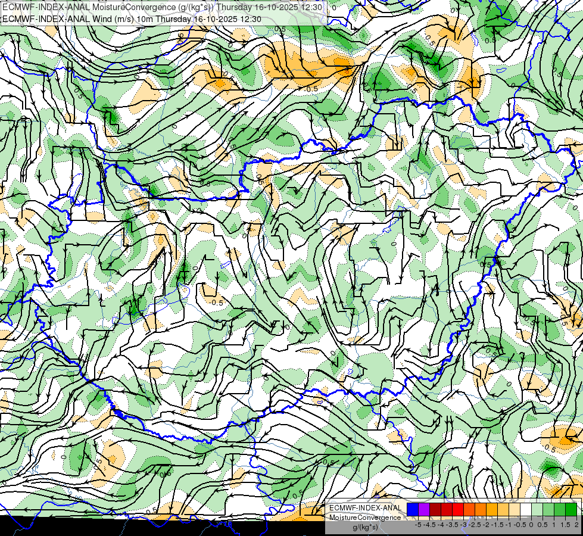Click the white swatch in the legend

(525, 509)
